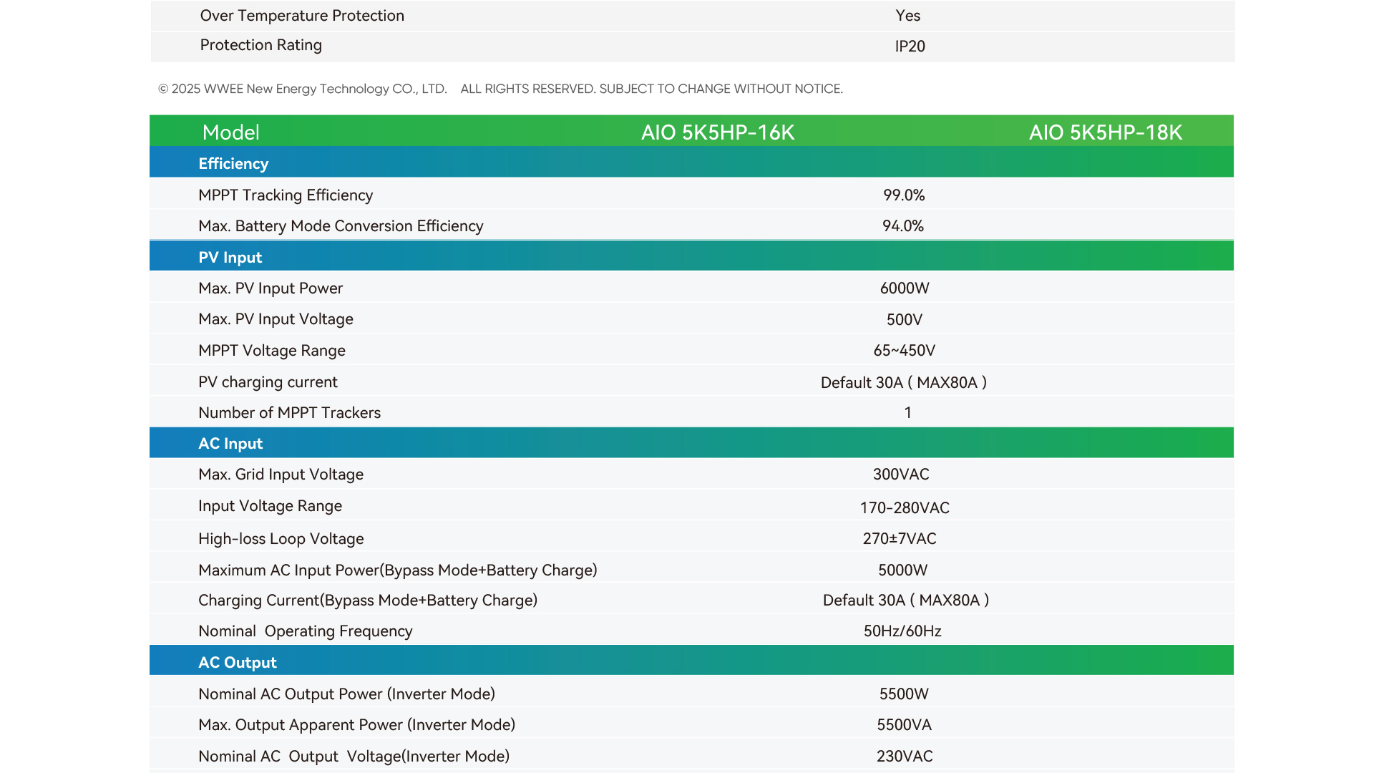The width and height of the screenshot is (1374, 773).
Task: Click the 65~450V MPPT voltage range value
Action: coord(904,351)
